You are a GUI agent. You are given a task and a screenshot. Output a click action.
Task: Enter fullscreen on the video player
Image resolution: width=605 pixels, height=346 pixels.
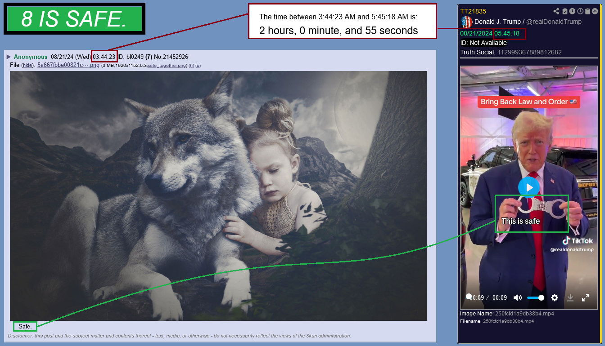(586, 297)
